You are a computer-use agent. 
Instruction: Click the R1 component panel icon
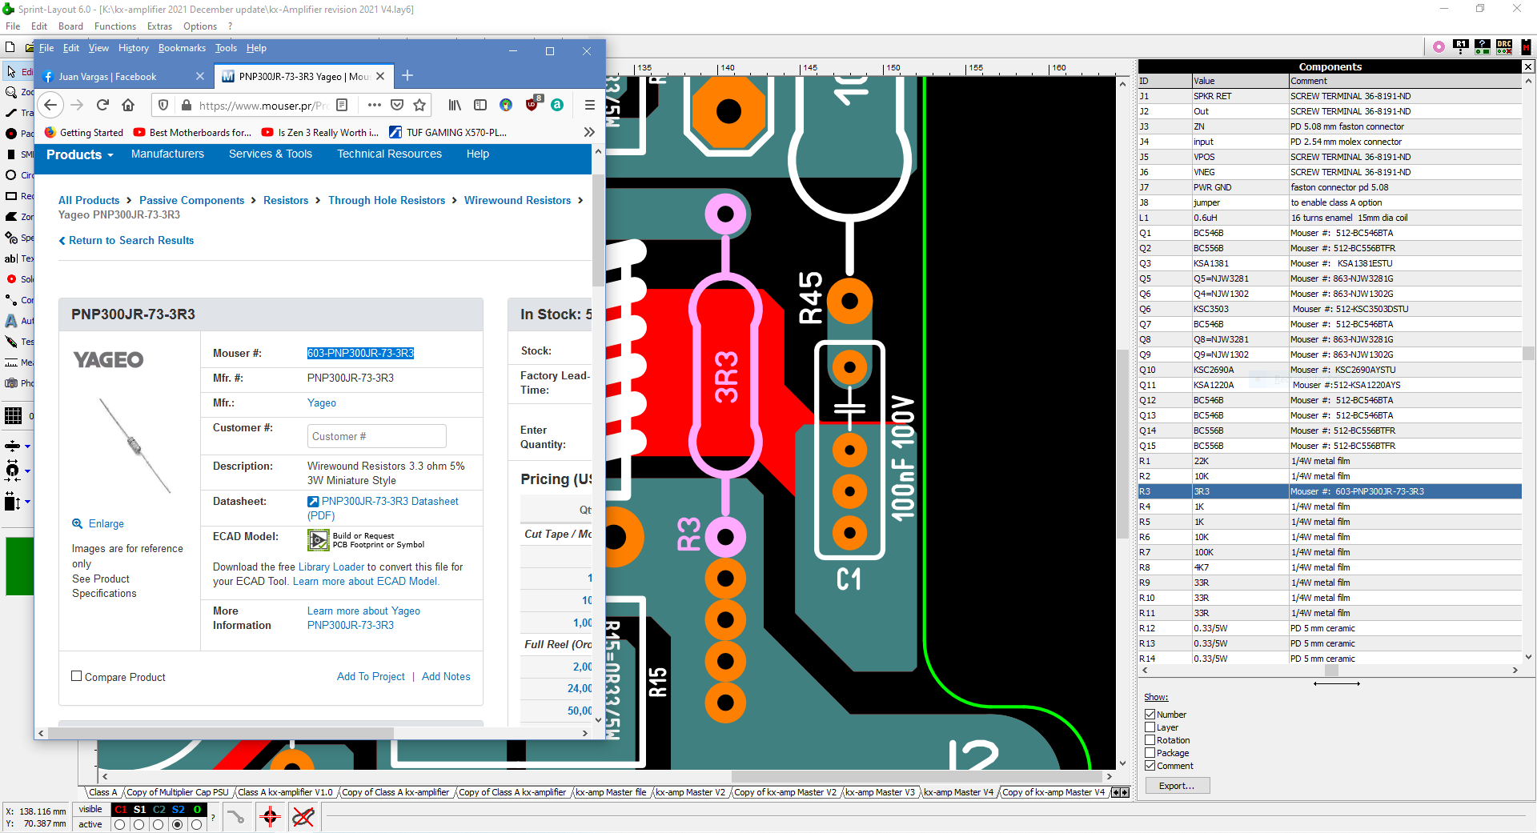1461,46
